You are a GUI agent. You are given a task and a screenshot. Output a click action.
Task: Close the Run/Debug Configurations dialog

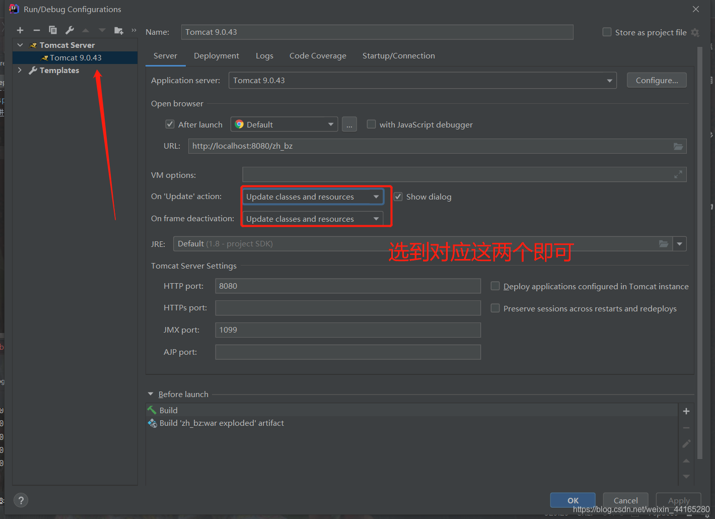[x=696, y=9]
